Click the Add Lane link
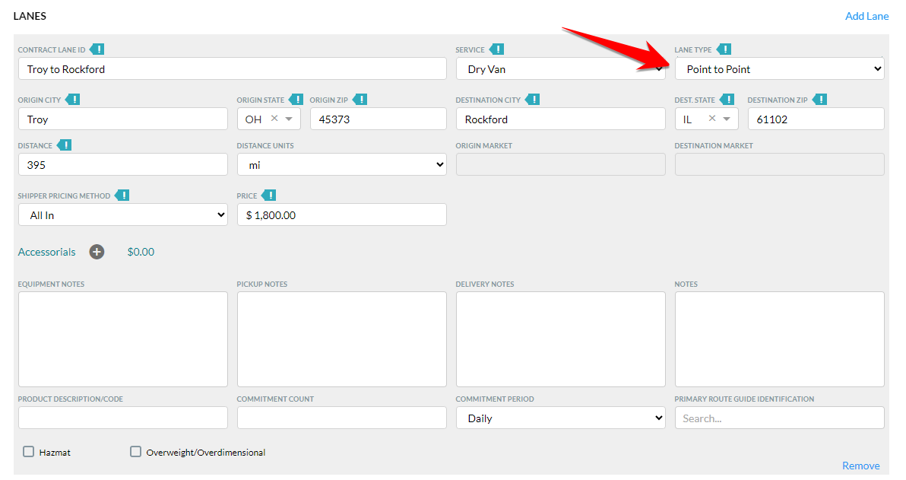Screen dimensions: 906x480 click(x=866, y=16)
